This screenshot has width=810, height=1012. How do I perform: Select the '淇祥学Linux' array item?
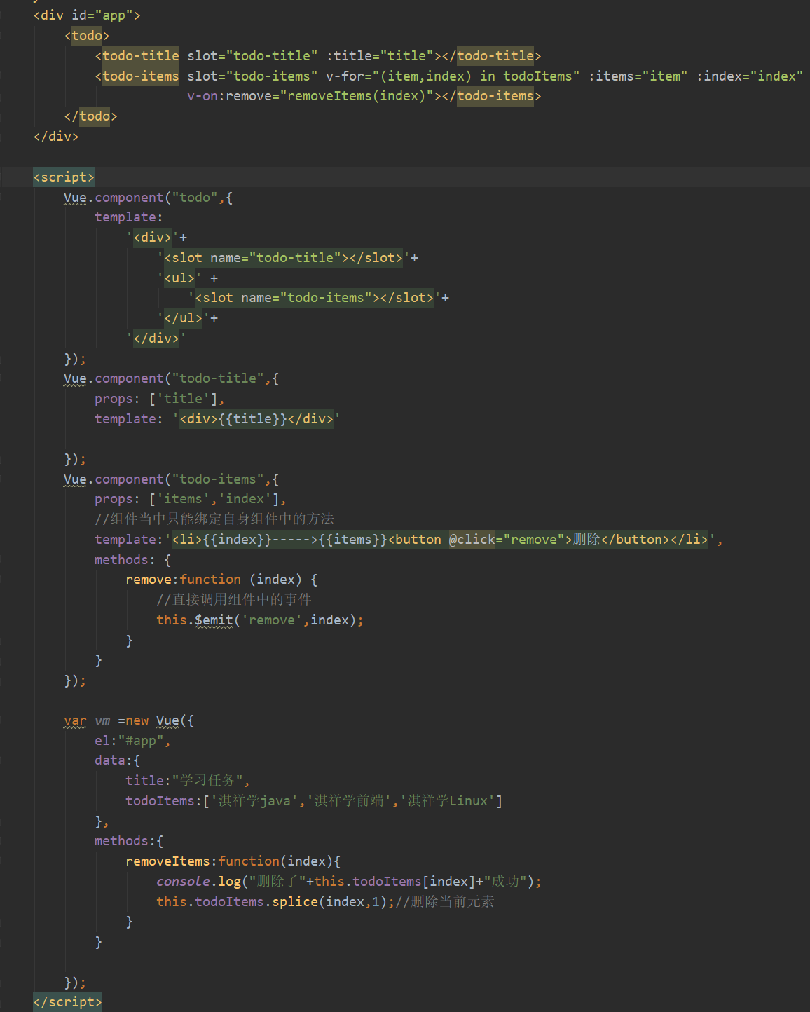click(x=448, y=801)
